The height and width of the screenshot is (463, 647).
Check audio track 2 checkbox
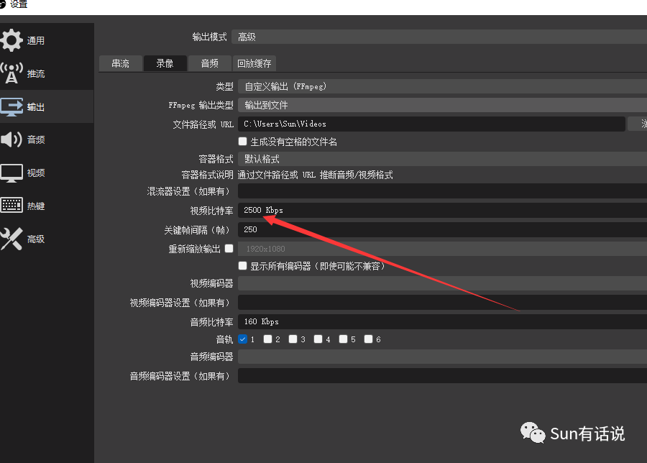click(x=268, y=339)
